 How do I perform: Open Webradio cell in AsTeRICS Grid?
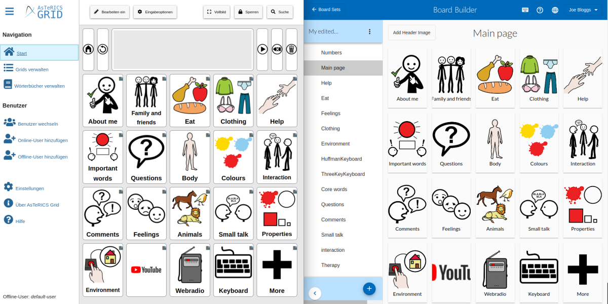click(x=190, y=270)
